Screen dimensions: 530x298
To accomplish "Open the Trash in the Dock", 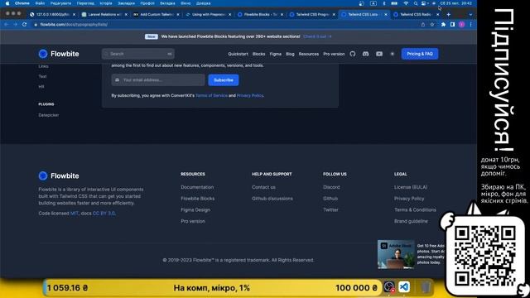I will [x=426, y=287].
